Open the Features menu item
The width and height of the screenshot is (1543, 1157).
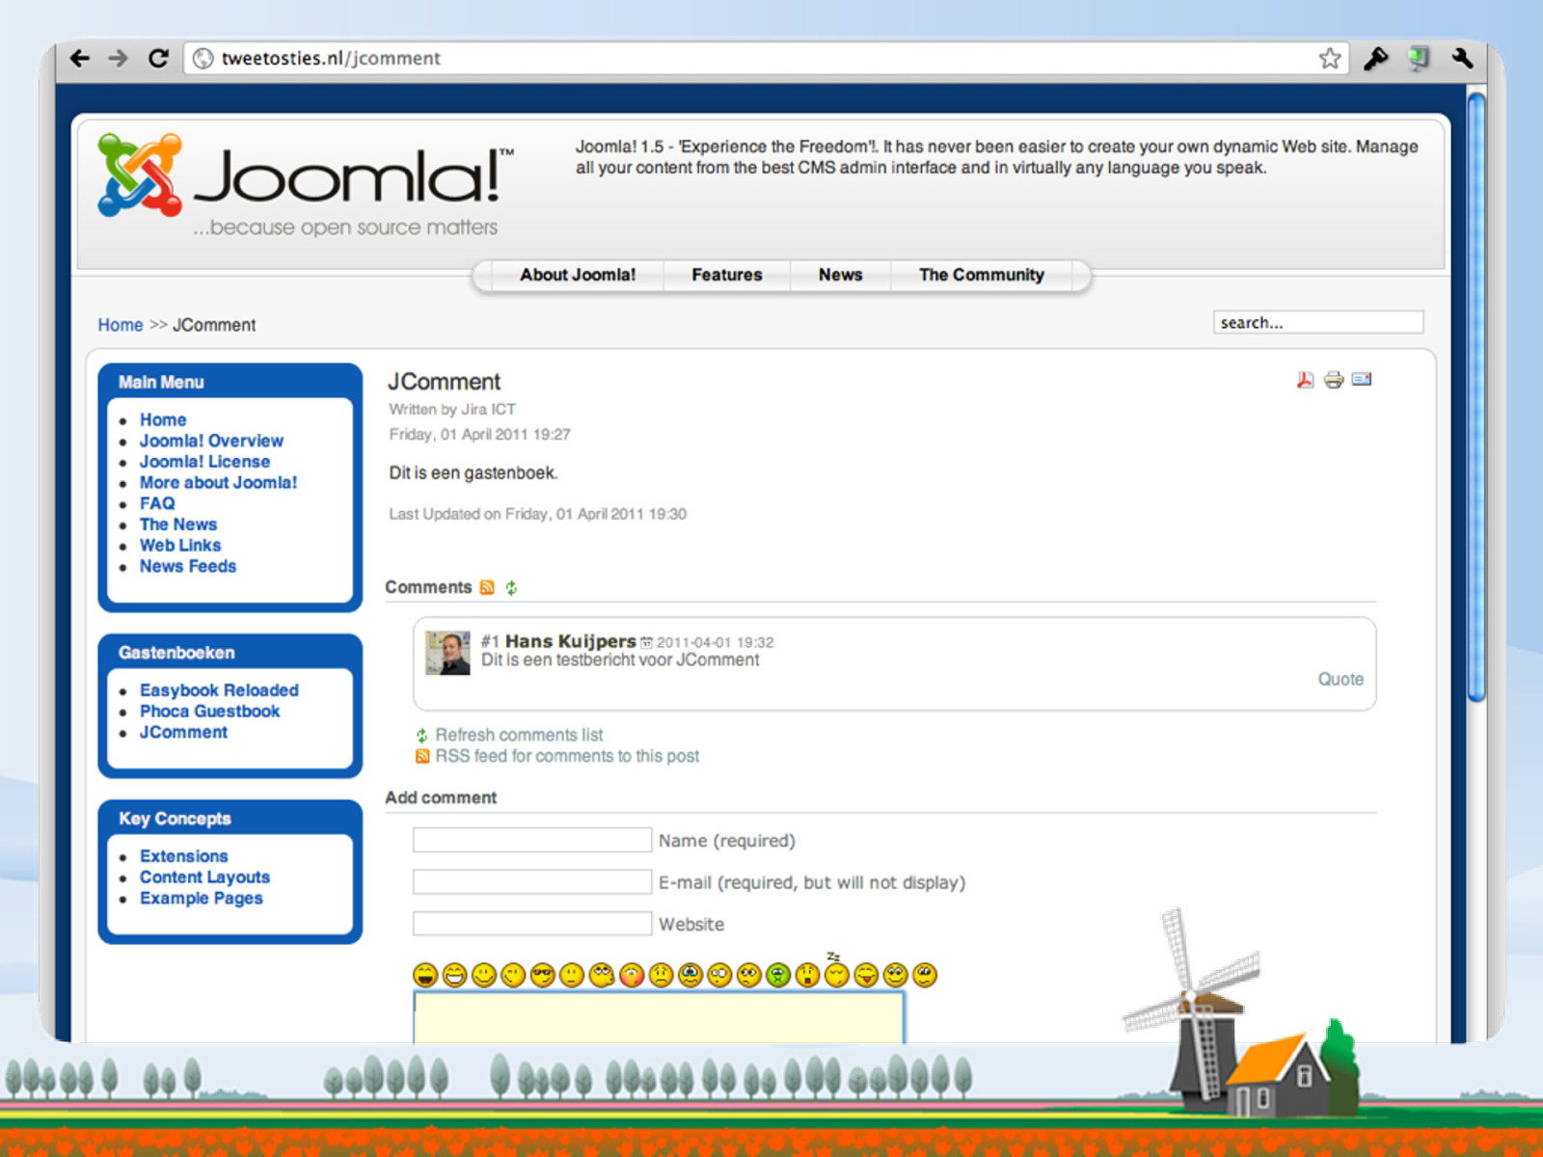[727, 275]
